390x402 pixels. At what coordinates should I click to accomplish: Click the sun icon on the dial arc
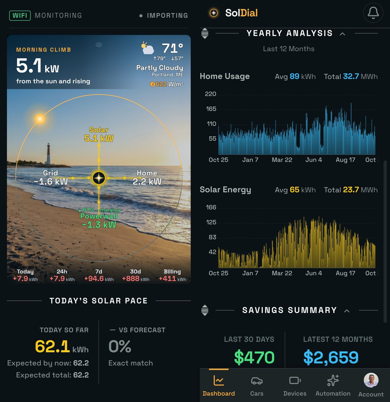point(40,119)
